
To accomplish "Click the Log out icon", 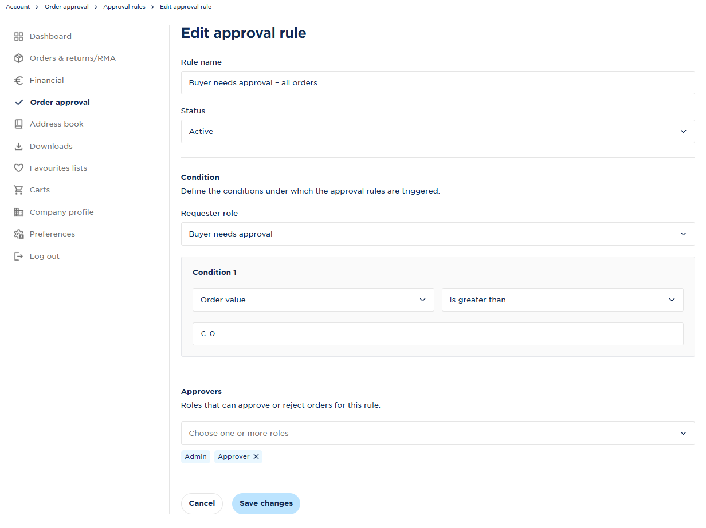I will pos(19,257).
